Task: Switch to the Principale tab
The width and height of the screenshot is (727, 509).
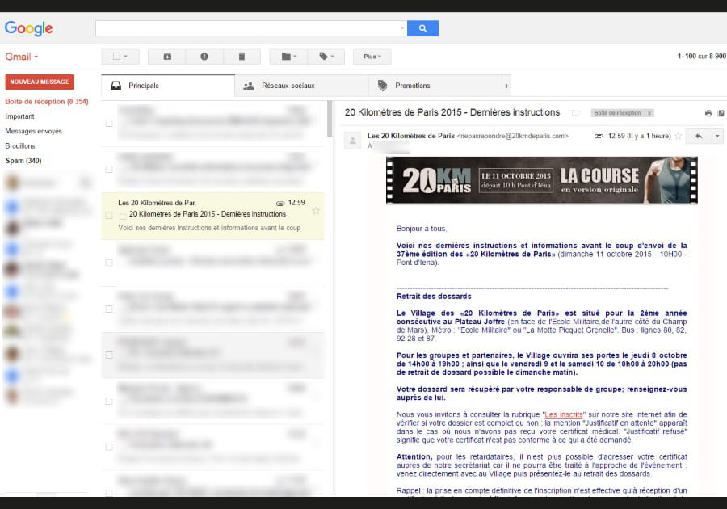Action: (168, 86)
